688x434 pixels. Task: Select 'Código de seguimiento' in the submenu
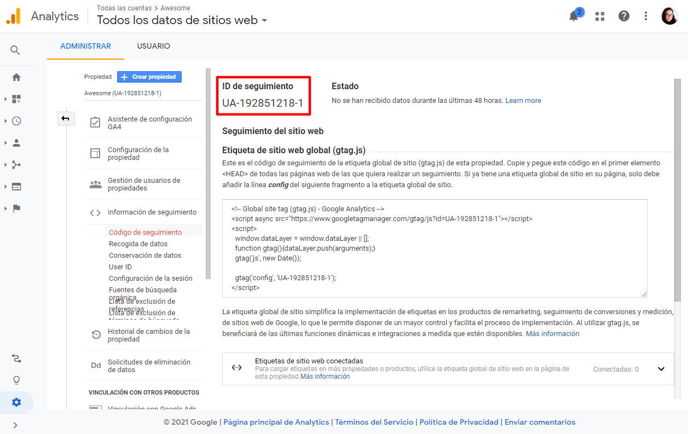click(146, 233)
